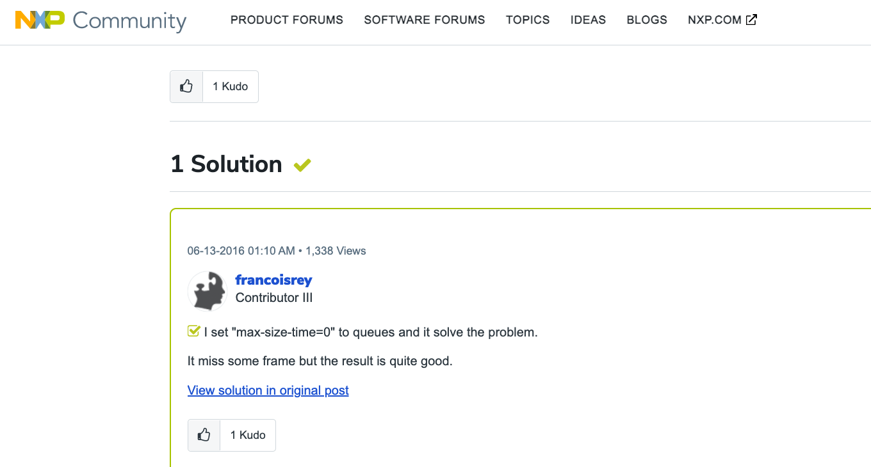Click the 06-13-2016 01:10 AM timestamp

coord(241,251)
